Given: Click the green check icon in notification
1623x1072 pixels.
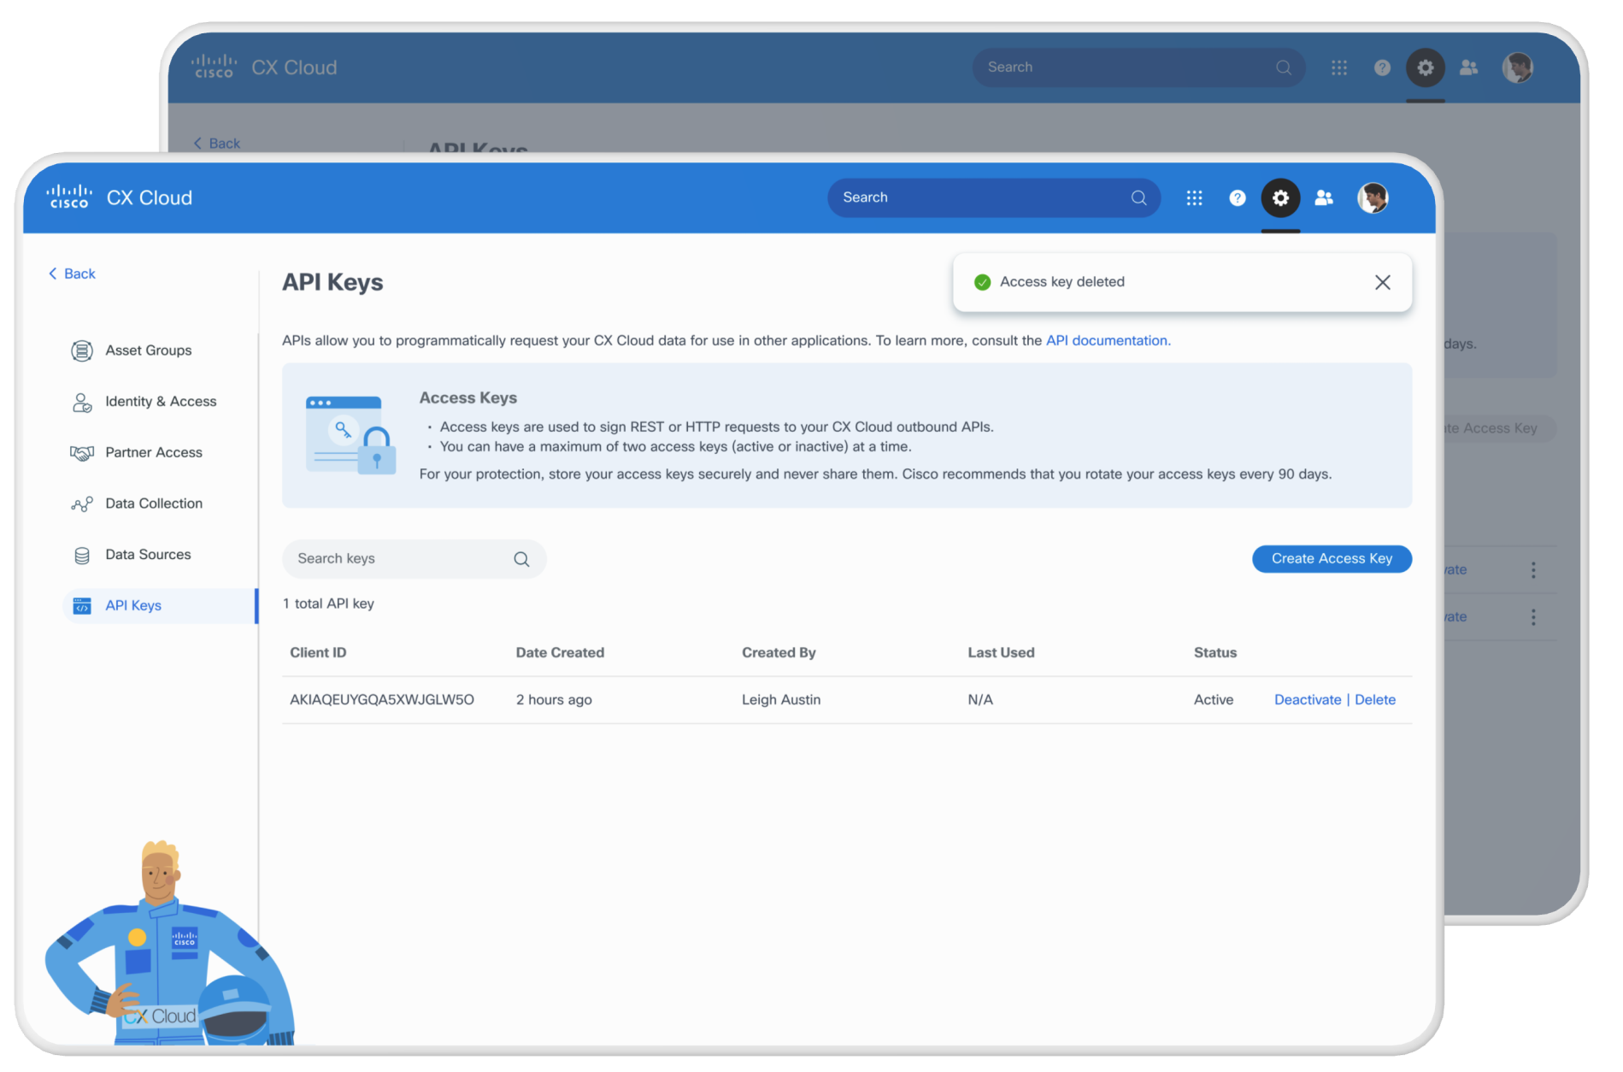Looking at the screenshot, I should pyautogui.click(x=982, y=282).
